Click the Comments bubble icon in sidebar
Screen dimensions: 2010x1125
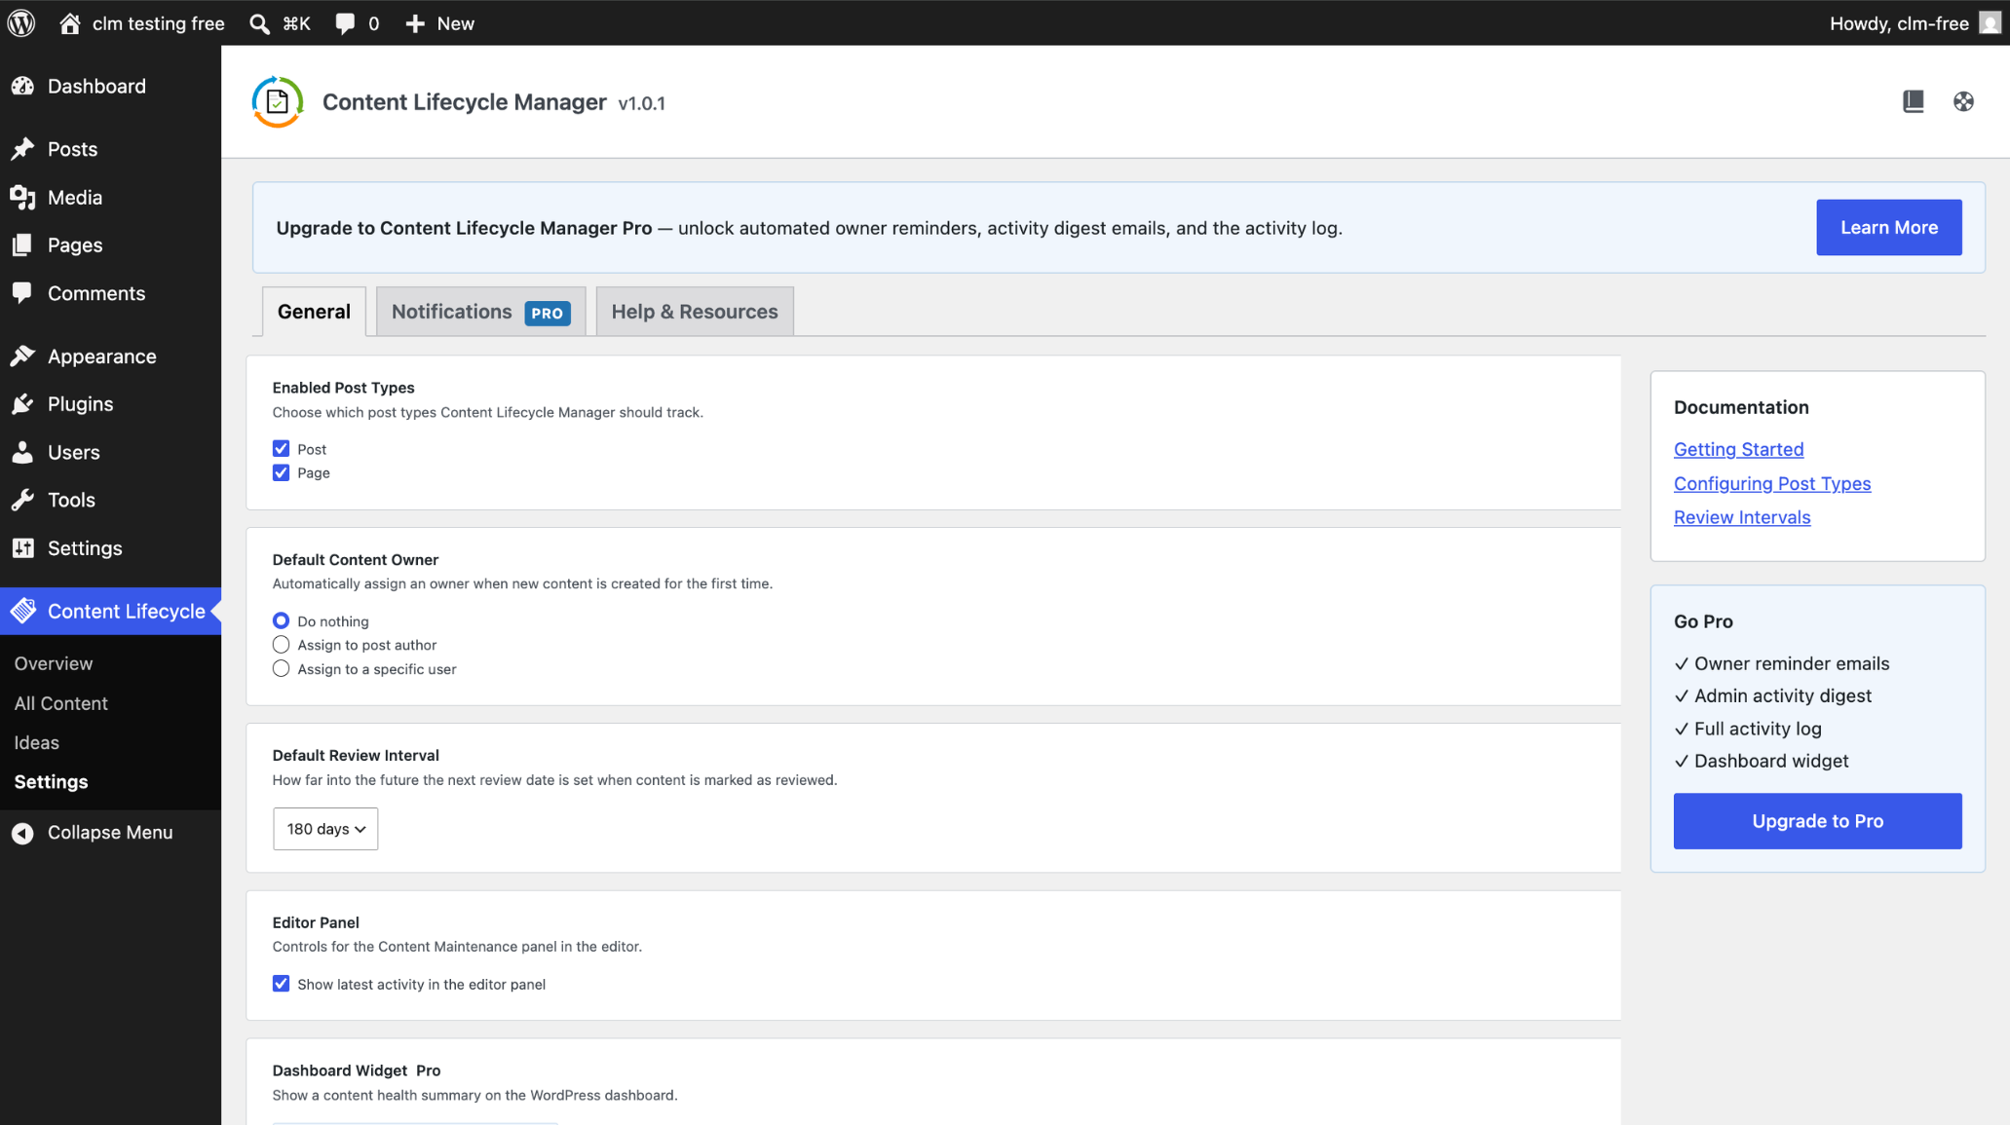tap(22, 293)
